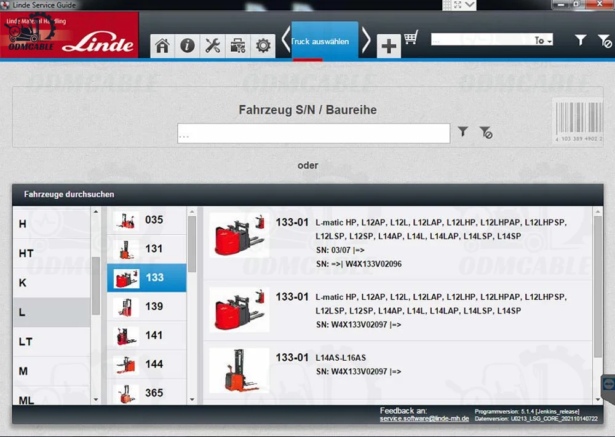The height and width of the screenshot is (437, 615).
Task: Open the settings gear
Action: tap(263, 45)
